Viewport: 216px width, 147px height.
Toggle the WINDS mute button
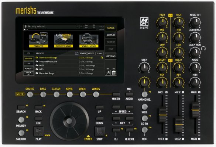pos(96,94)
